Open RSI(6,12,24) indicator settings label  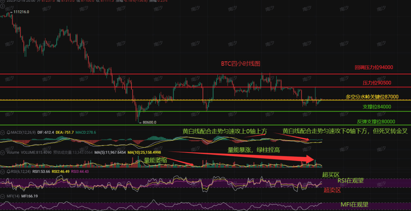(21, 171)
